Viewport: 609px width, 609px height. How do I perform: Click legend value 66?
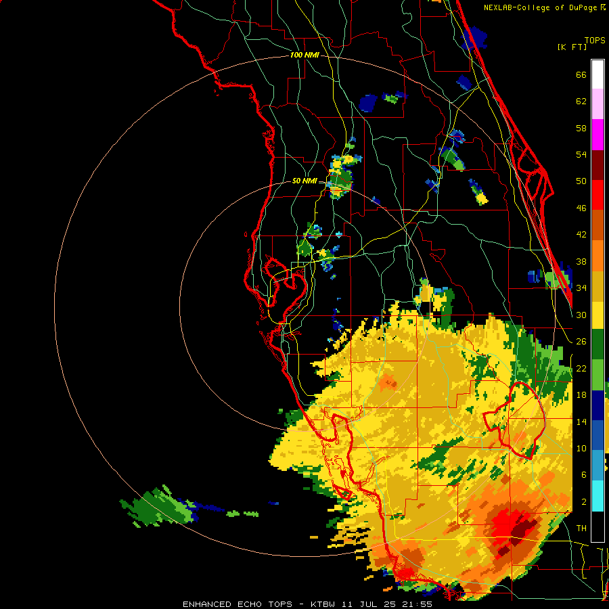[581, 75]
